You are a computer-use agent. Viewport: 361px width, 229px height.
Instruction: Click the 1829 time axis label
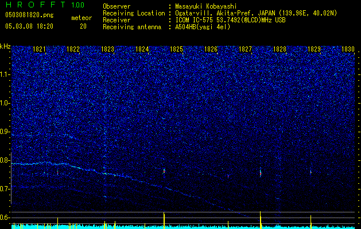[x=314, y=49]
